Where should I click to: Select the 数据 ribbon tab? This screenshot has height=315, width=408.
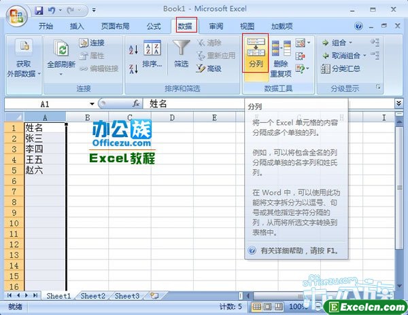pyautogui.click(x=185, y=26)
